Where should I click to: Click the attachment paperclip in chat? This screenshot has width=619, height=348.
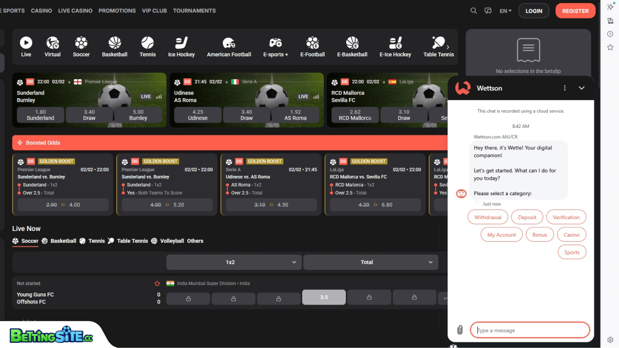tap(459, 330)
